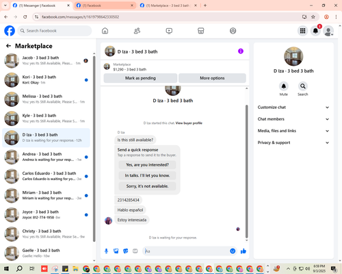Reload the page in browser toolbar
Image resolution: width=342 pixels, height=274 pixels.
[25, 16]
